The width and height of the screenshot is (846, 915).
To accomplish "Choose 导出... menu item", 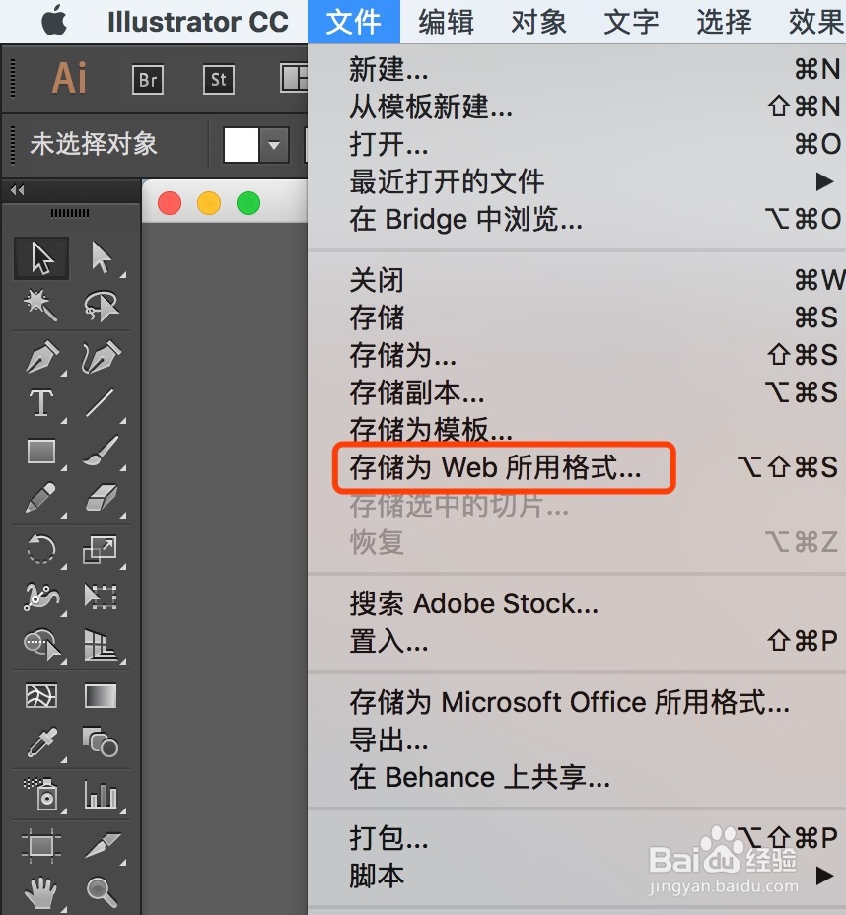I will tap(577, 739).
